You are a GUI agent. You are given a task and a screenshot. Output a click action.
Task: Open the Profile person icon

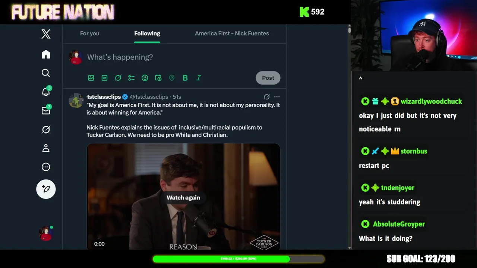coord(46,148)
